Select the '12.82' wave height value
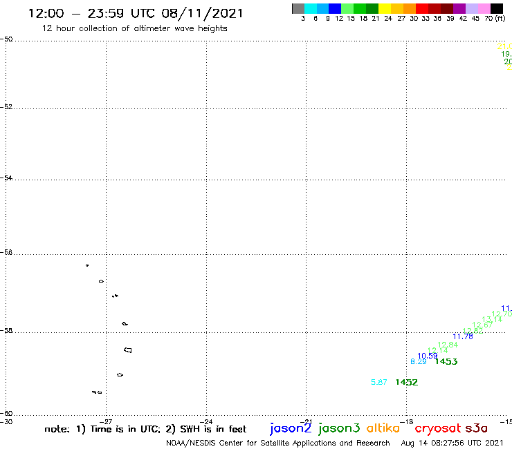 tap(473, 331)
